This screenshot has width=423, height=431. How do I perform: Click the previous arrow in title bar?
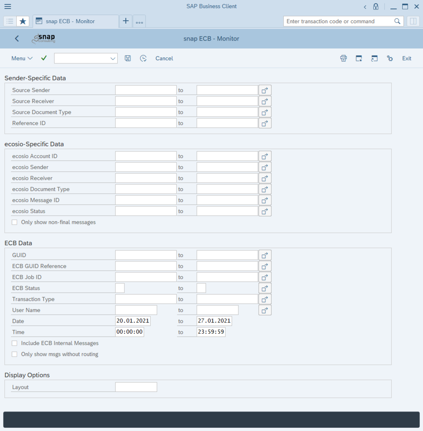click(365, 7)
